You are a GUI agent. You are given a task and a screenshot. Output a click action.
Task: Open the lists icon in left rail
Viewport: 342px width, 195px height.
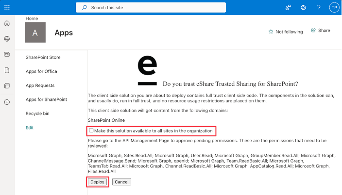click(7, 86)
